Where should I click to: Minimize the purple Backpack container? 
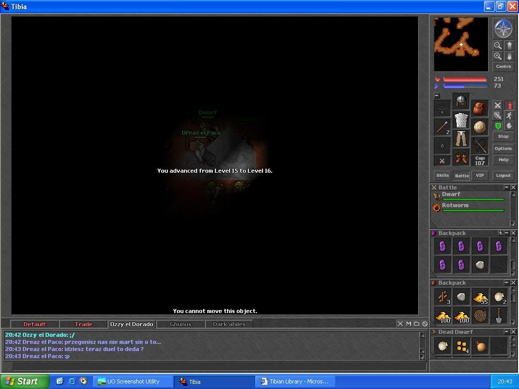point(507,233)
